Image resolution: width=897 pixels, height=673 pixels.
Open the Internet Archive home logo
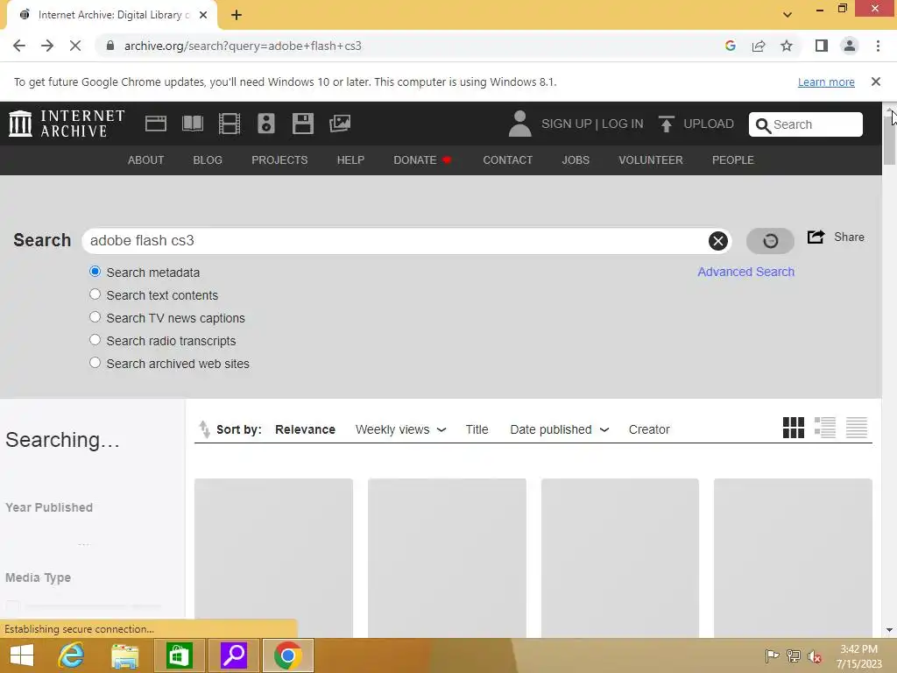click(67, 124)
